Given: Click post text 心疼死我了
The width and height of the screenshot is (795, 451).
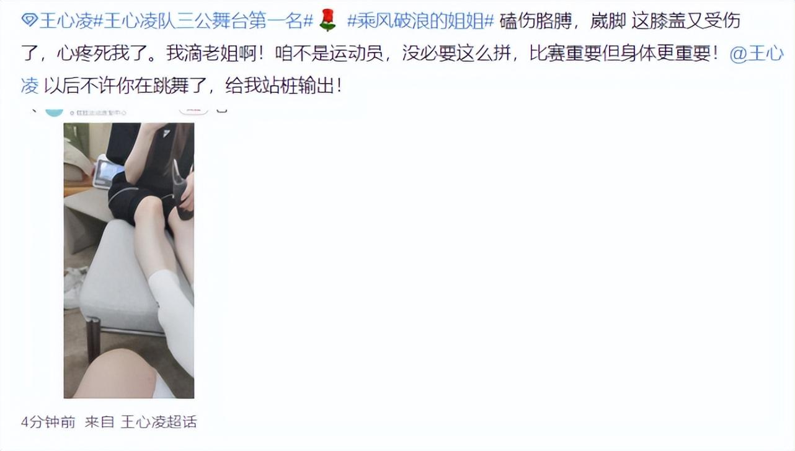Looking at the screenshot, I should tap(100, 54).
